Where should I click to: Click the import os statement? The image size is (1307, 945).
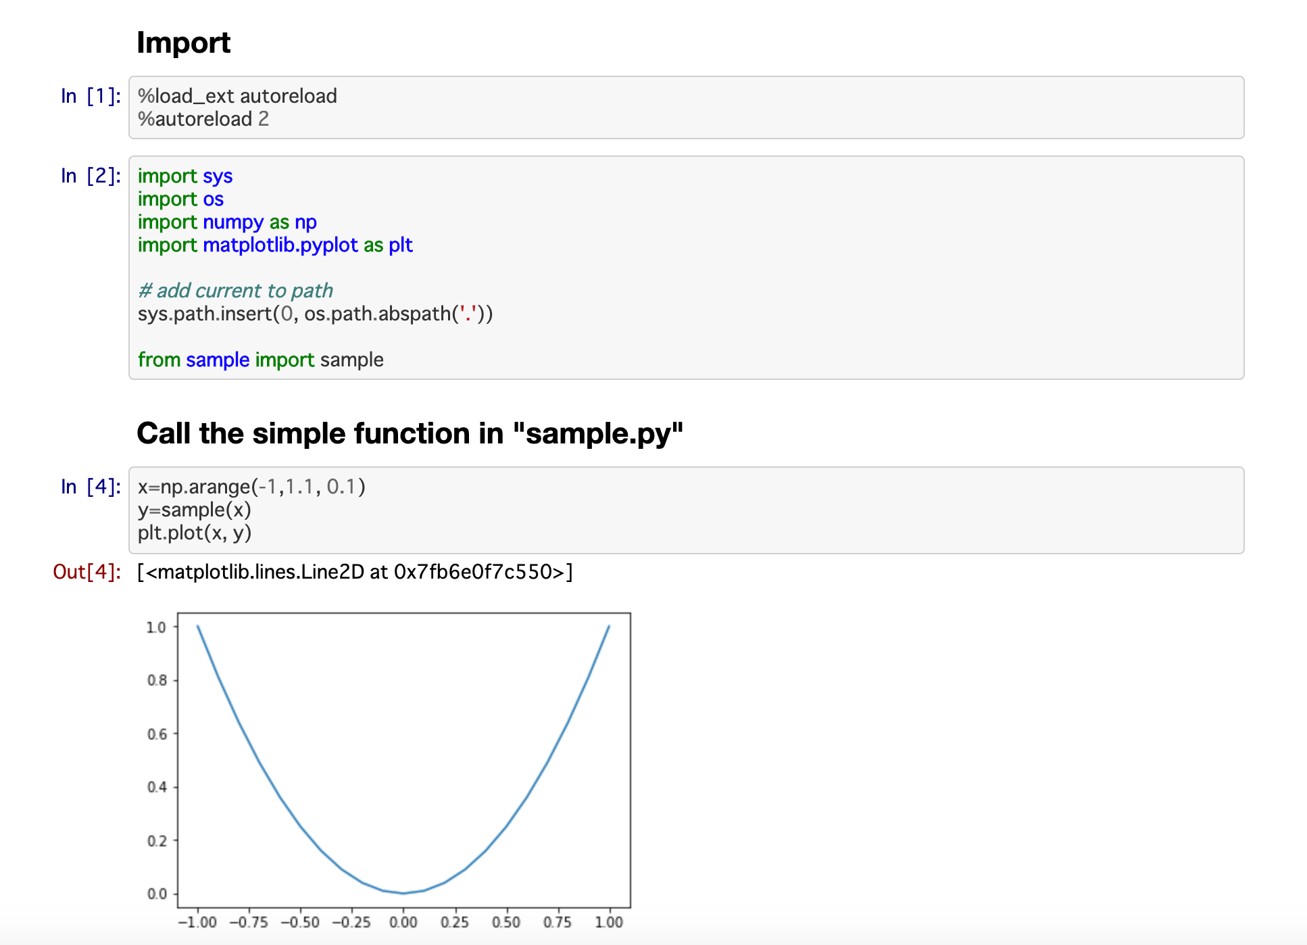tap(180, 199)
